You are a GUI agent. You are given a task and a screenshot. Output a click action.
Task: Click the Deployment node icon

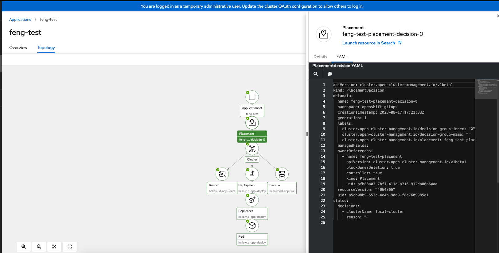(252, 174)
